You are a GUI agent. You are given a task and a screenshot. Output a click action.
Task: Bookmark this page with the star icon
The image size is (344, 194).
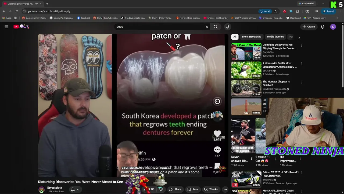click(275, 11)
